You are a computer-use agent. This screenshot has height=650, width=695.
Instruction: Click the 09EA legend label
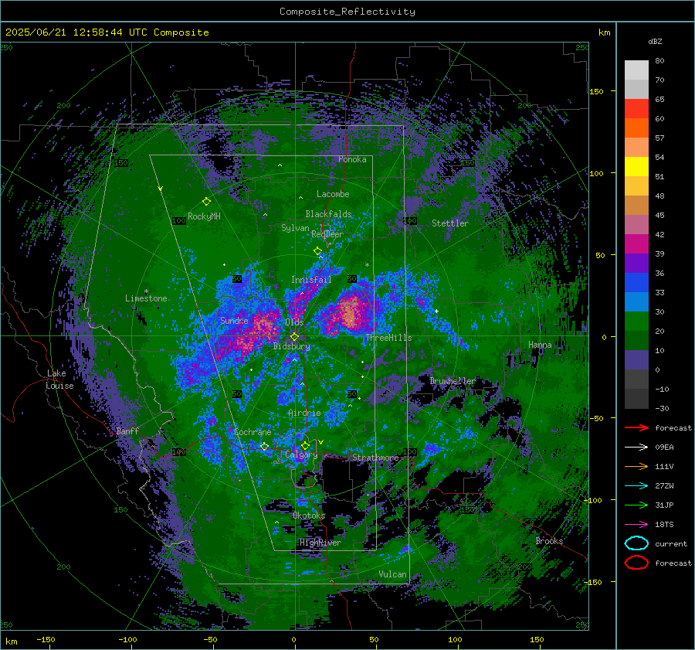click(664, 448)
